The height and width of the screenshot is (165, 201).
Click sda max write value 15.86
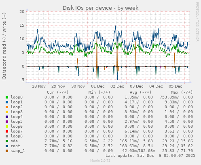187,141
